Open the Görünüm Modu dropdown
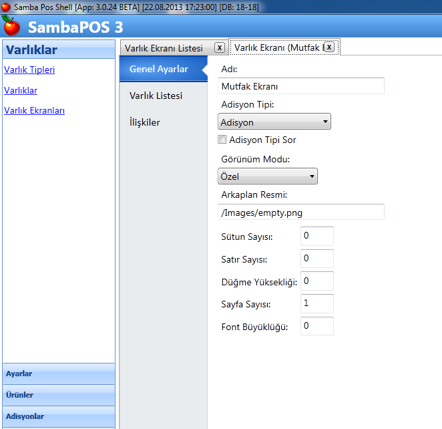 [268, 177]
